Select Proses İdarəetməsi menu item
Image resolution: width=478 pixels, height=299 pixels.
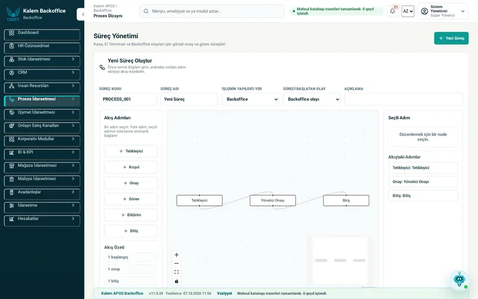42,101
